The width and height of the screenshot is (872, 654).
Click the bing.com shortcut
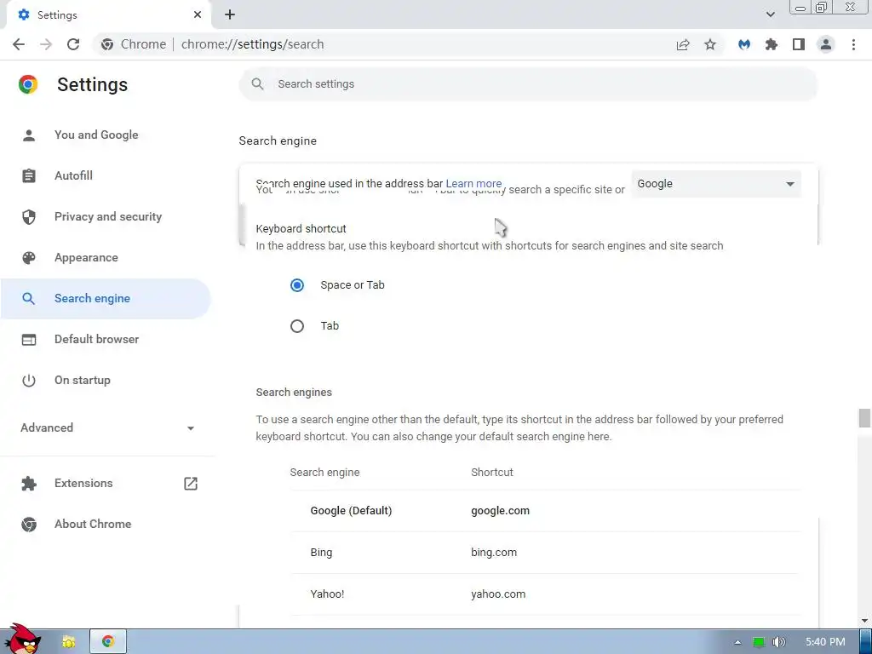pyautogui.click(x=494, y=552)
